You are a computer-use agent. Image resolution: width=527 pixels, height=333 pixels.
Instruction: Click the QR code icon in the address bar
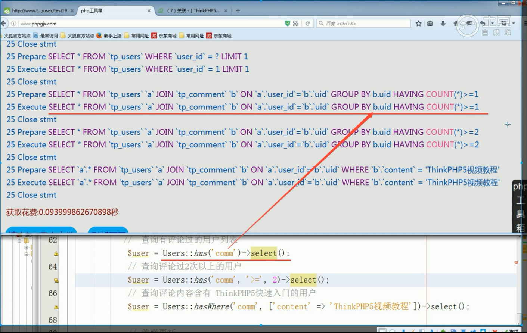tap(295, 23)
